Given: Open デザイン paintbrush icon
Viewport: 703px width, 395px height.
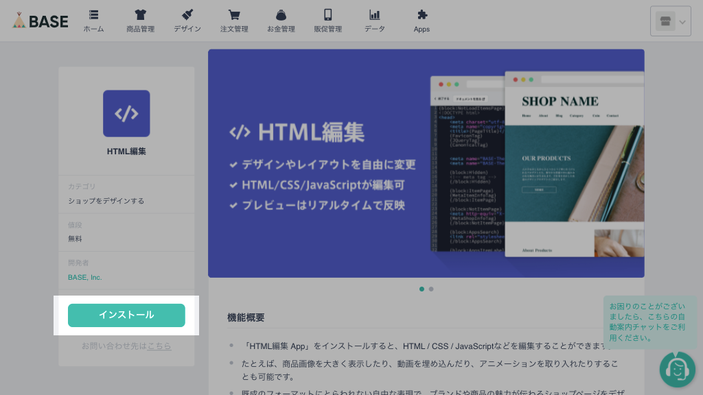Looking at the screenshot, I should (x=187, y=15).
